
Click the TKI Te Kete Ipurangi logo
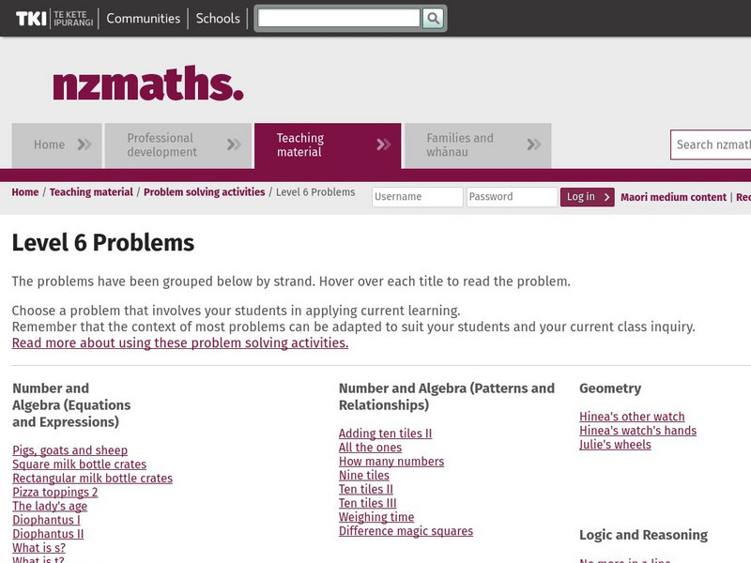tap(54, 18)
